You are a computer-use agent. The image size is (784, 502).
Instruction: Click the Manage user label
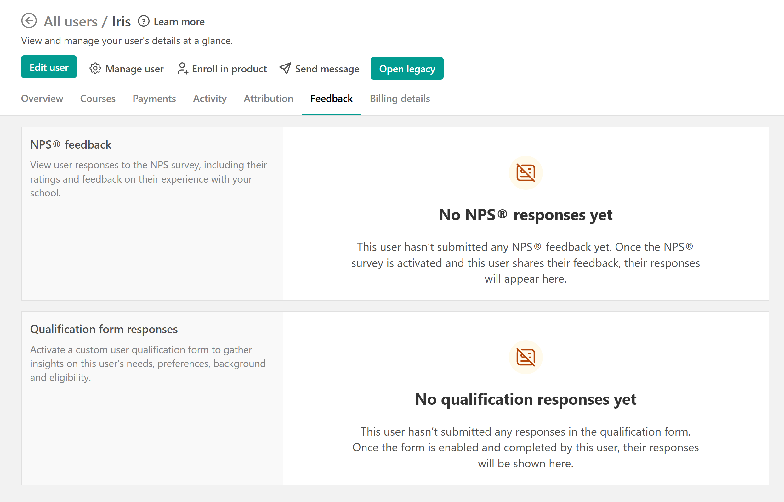134,69
